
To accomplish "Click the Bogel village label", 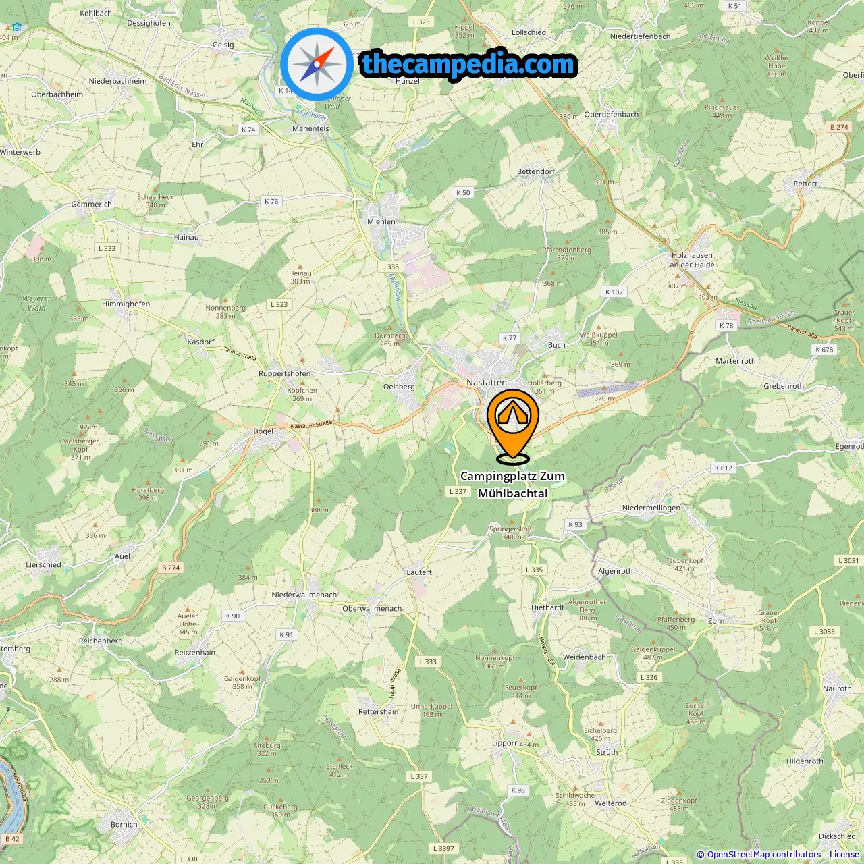I will (263, 431).
